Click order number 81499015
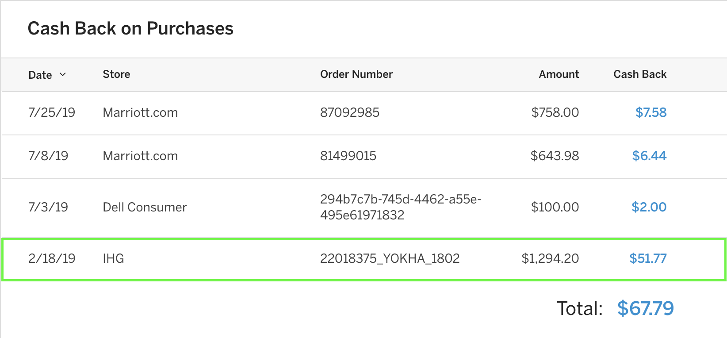Screen dimensions: 727x338 [348, 156]
